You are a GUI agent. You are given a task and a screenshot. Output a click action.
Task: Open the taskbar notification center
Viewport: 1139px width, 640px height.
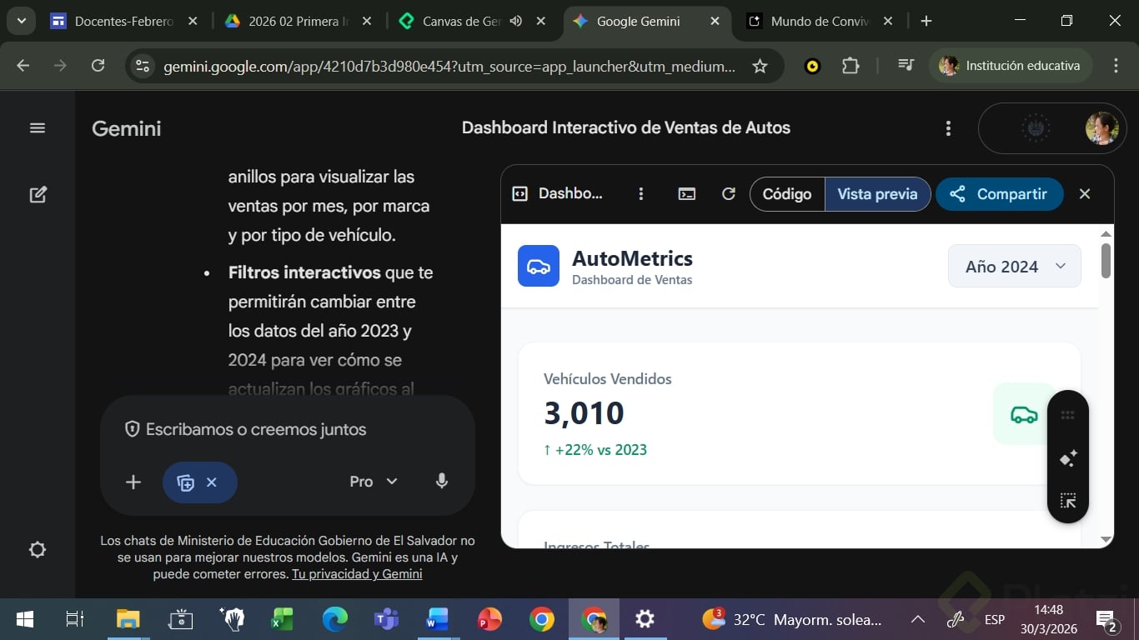(1106, 620)
